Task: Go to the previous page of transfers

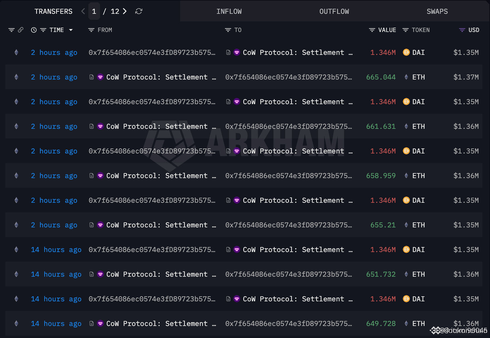Action: [x=83, y=11]
